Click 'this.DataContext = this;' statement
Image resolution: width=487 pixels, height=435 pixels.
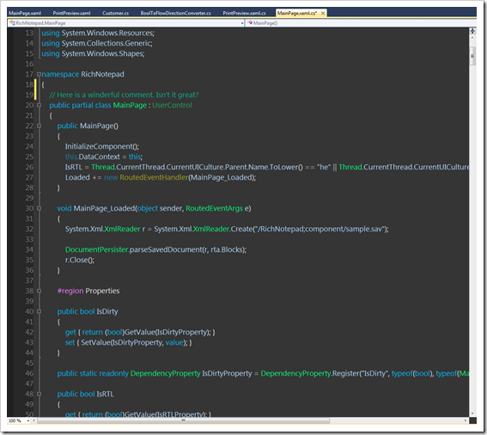[x=104, y=156]
